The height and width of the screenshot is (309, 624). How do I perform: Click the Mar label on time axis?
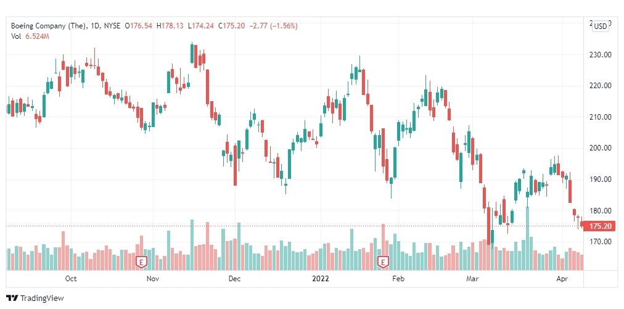click(x=472, y=279)
